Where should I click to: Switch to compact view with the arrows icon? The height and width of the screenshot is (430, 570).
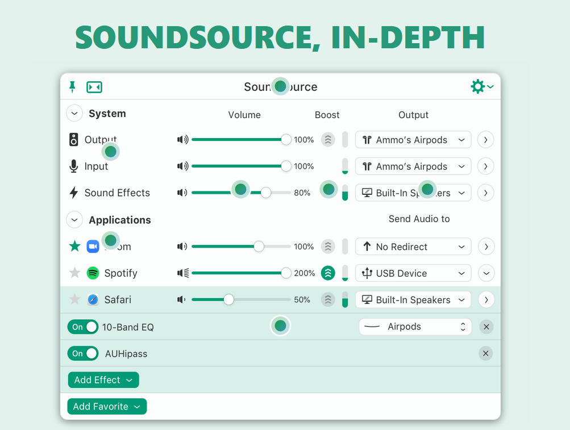pos(94,87)
